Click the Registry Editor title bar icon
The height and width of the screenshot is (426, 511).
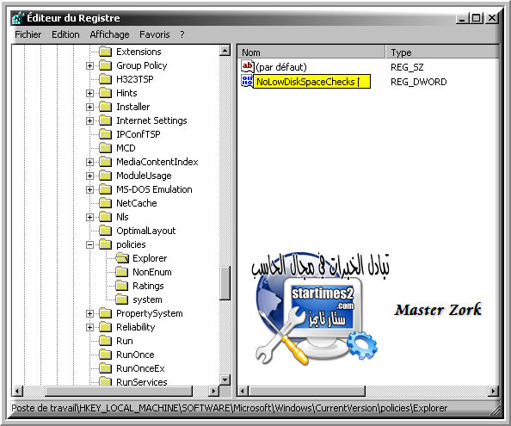point(18,18)
